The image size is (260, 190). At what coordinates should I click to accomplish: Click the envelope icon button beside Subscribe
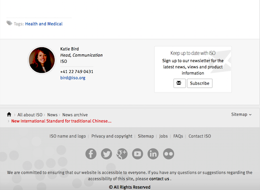(x=179, y=83)
